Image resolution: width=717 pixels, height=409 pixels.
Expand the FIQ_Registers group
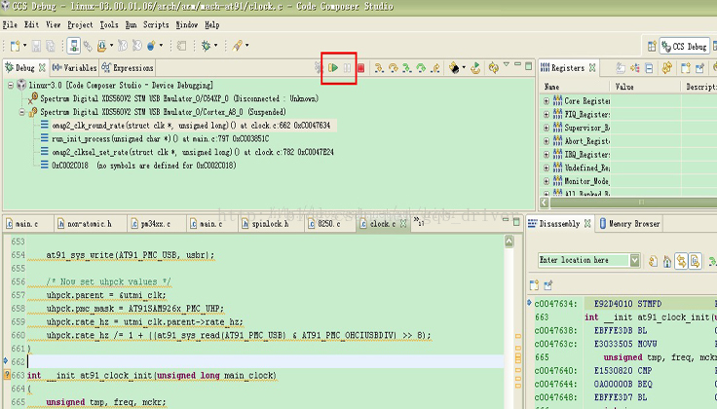click(x=546, y=114)
